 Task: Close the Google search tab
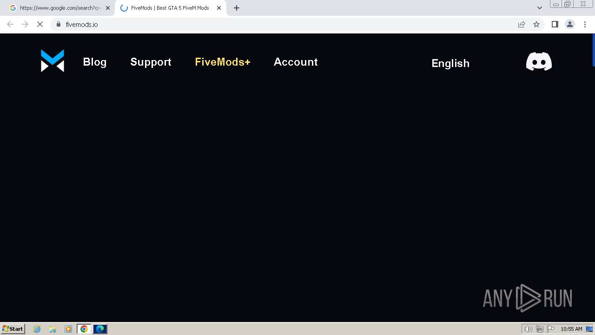pos(108,8)
